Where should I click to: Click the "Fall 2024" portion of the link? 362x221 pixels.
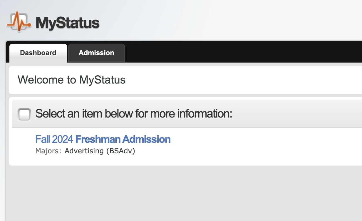coord(54,139)
